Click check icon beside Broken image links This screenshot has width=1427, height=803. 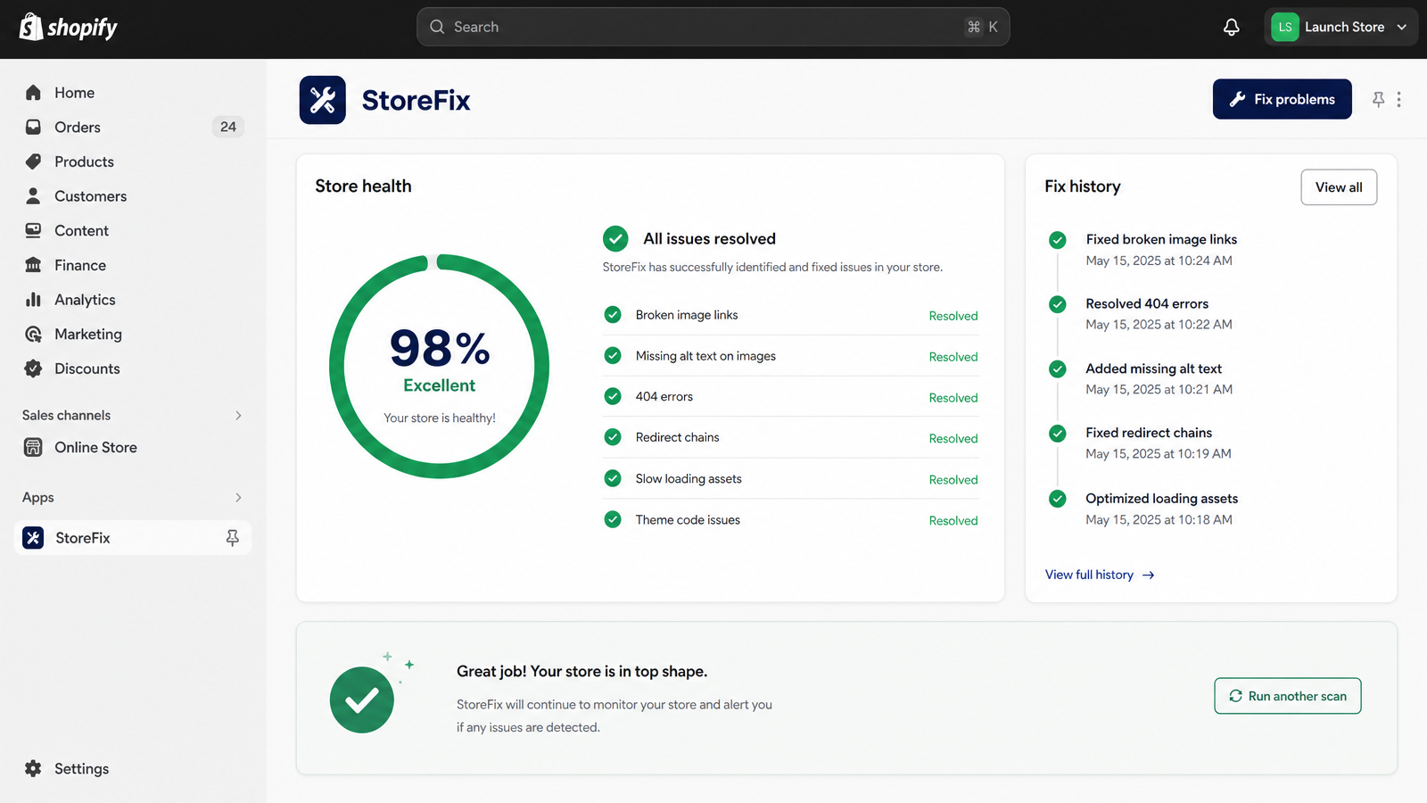click(x=613, y=315)
